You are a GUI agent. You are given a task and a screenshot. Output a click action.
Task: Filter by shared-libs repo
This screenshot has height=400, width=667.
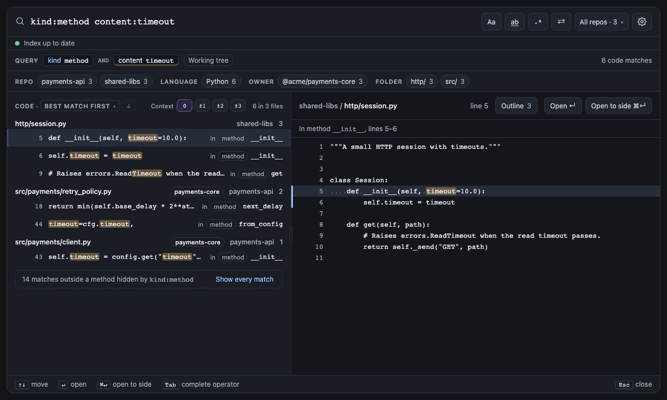[x=126, y=82]
